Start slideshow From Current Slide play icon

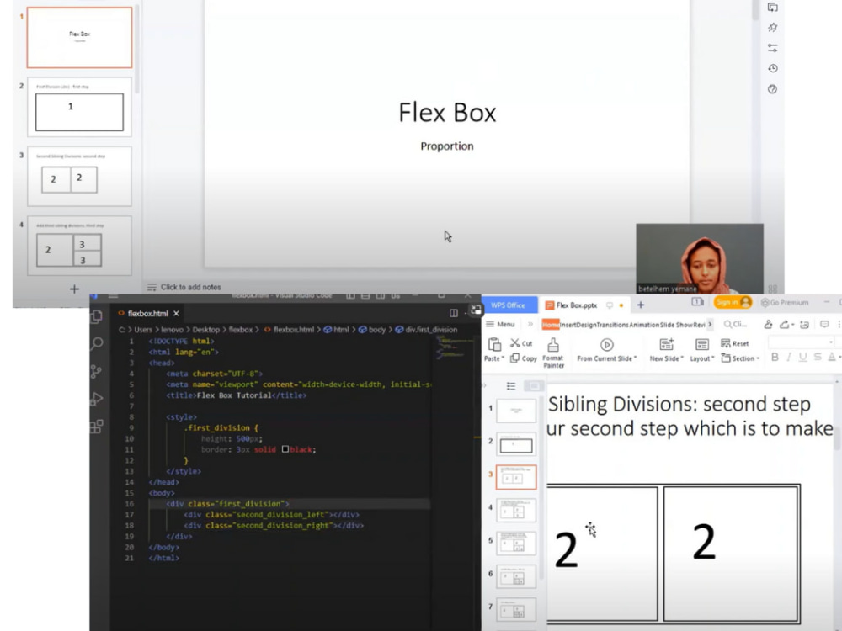click(607, 344)
